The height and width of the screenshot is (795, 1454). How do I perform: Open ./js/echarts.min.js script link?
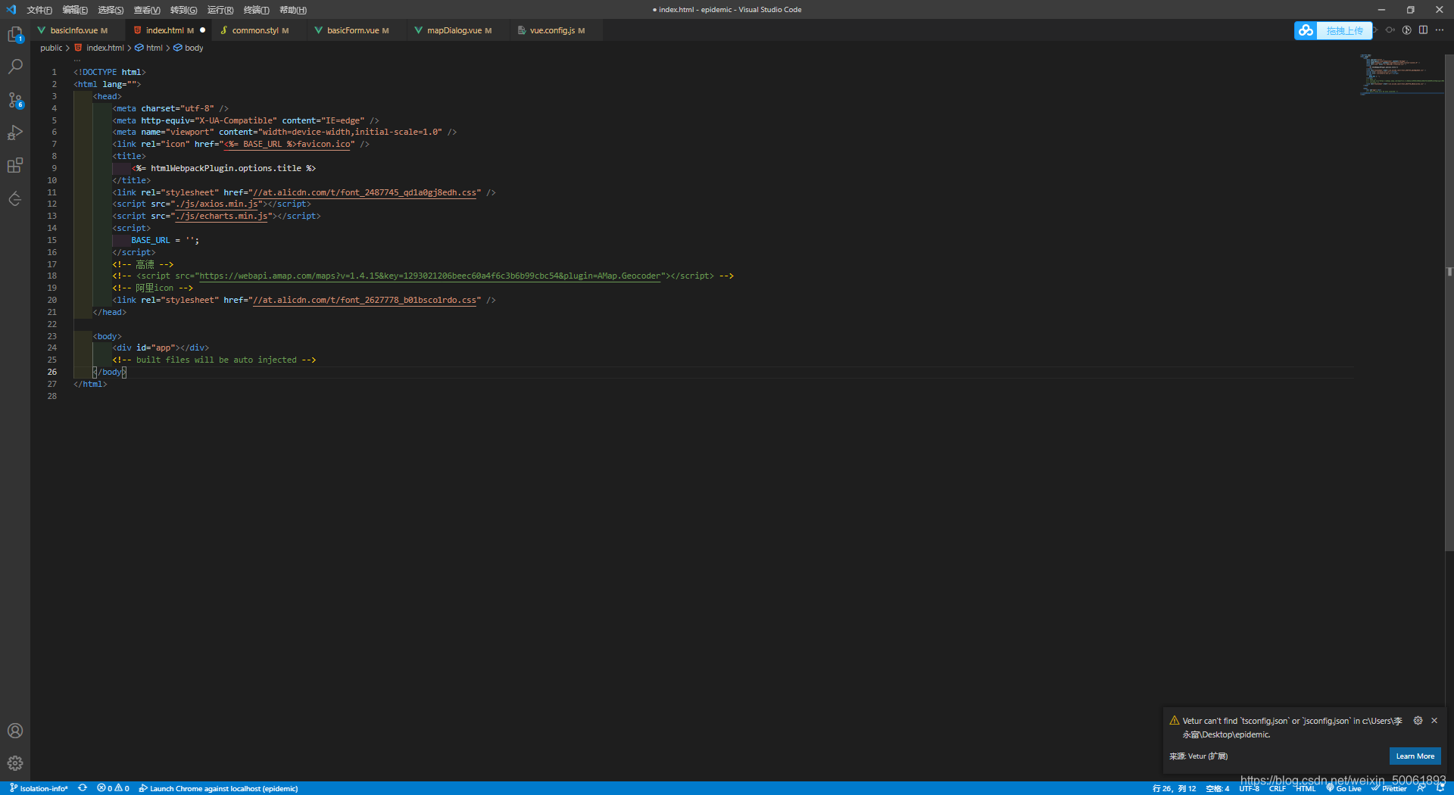tap(223, 216)
